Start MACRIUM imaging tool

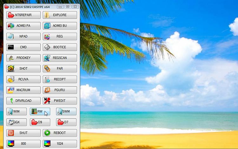pyautogui.click(x=23, y=90)
